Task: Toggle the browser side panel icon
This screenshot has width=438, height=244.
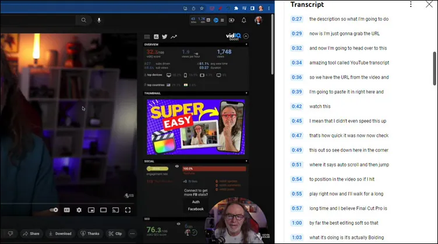Action: (253, 8)
